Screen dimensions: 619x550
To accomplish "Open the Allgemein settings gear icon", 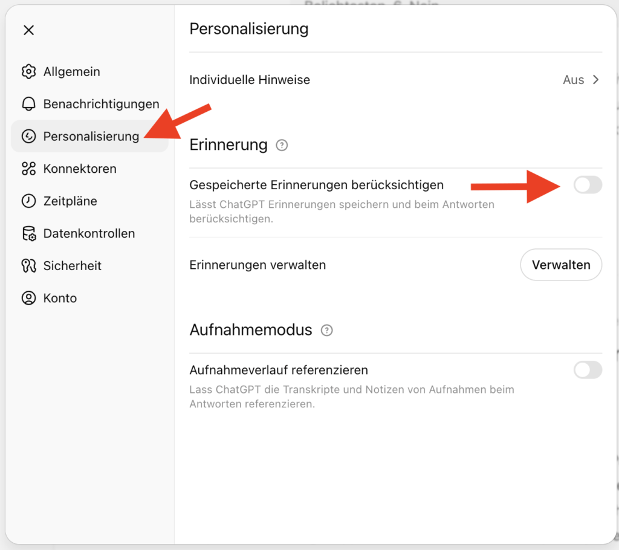I will pos(28,71).
